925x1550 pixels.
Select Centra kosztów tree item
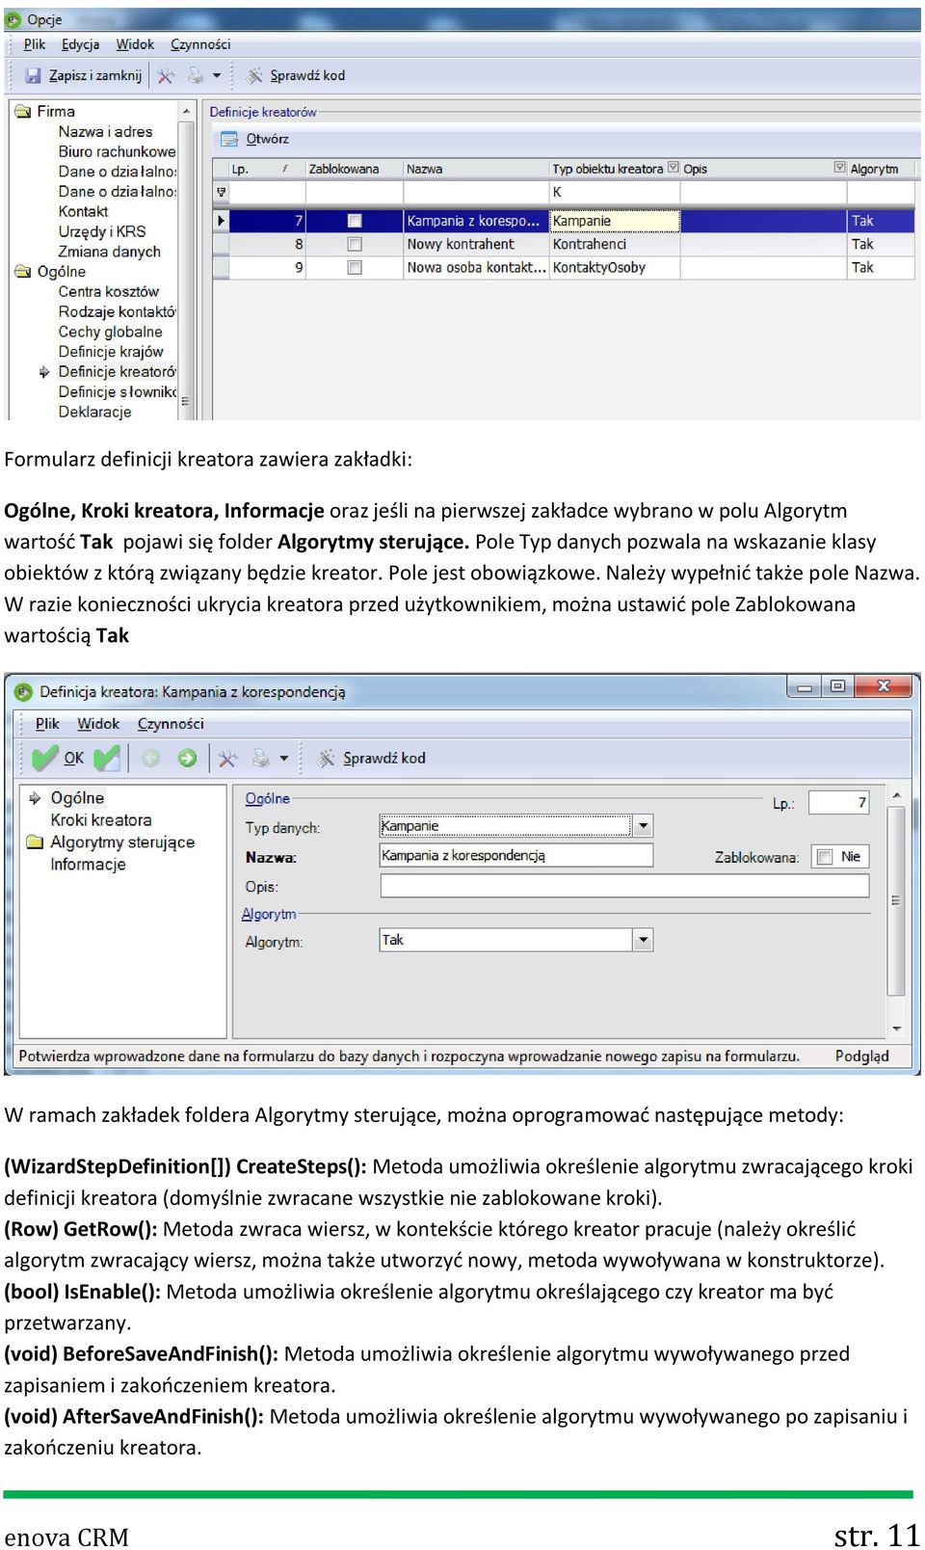click(x=109, y=291)
